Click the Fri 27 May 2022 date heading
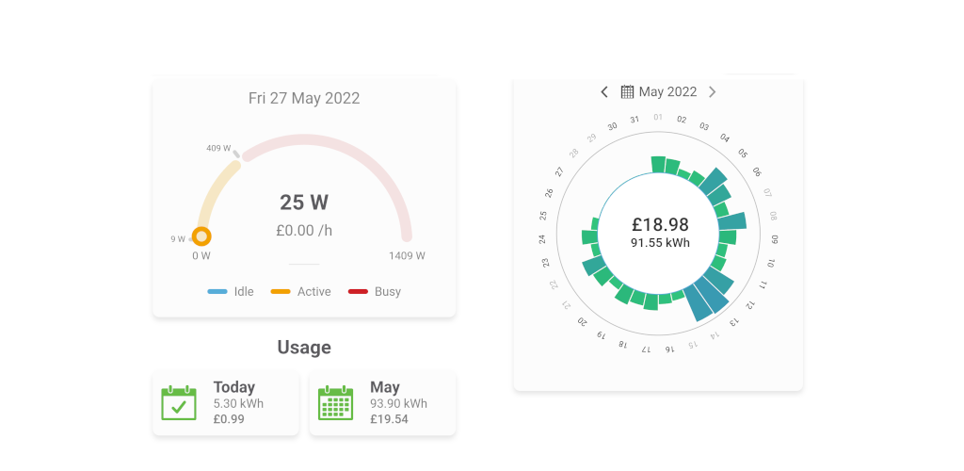Image resolution: width=964 pixels, height=471 pixels. click(304, 98)
